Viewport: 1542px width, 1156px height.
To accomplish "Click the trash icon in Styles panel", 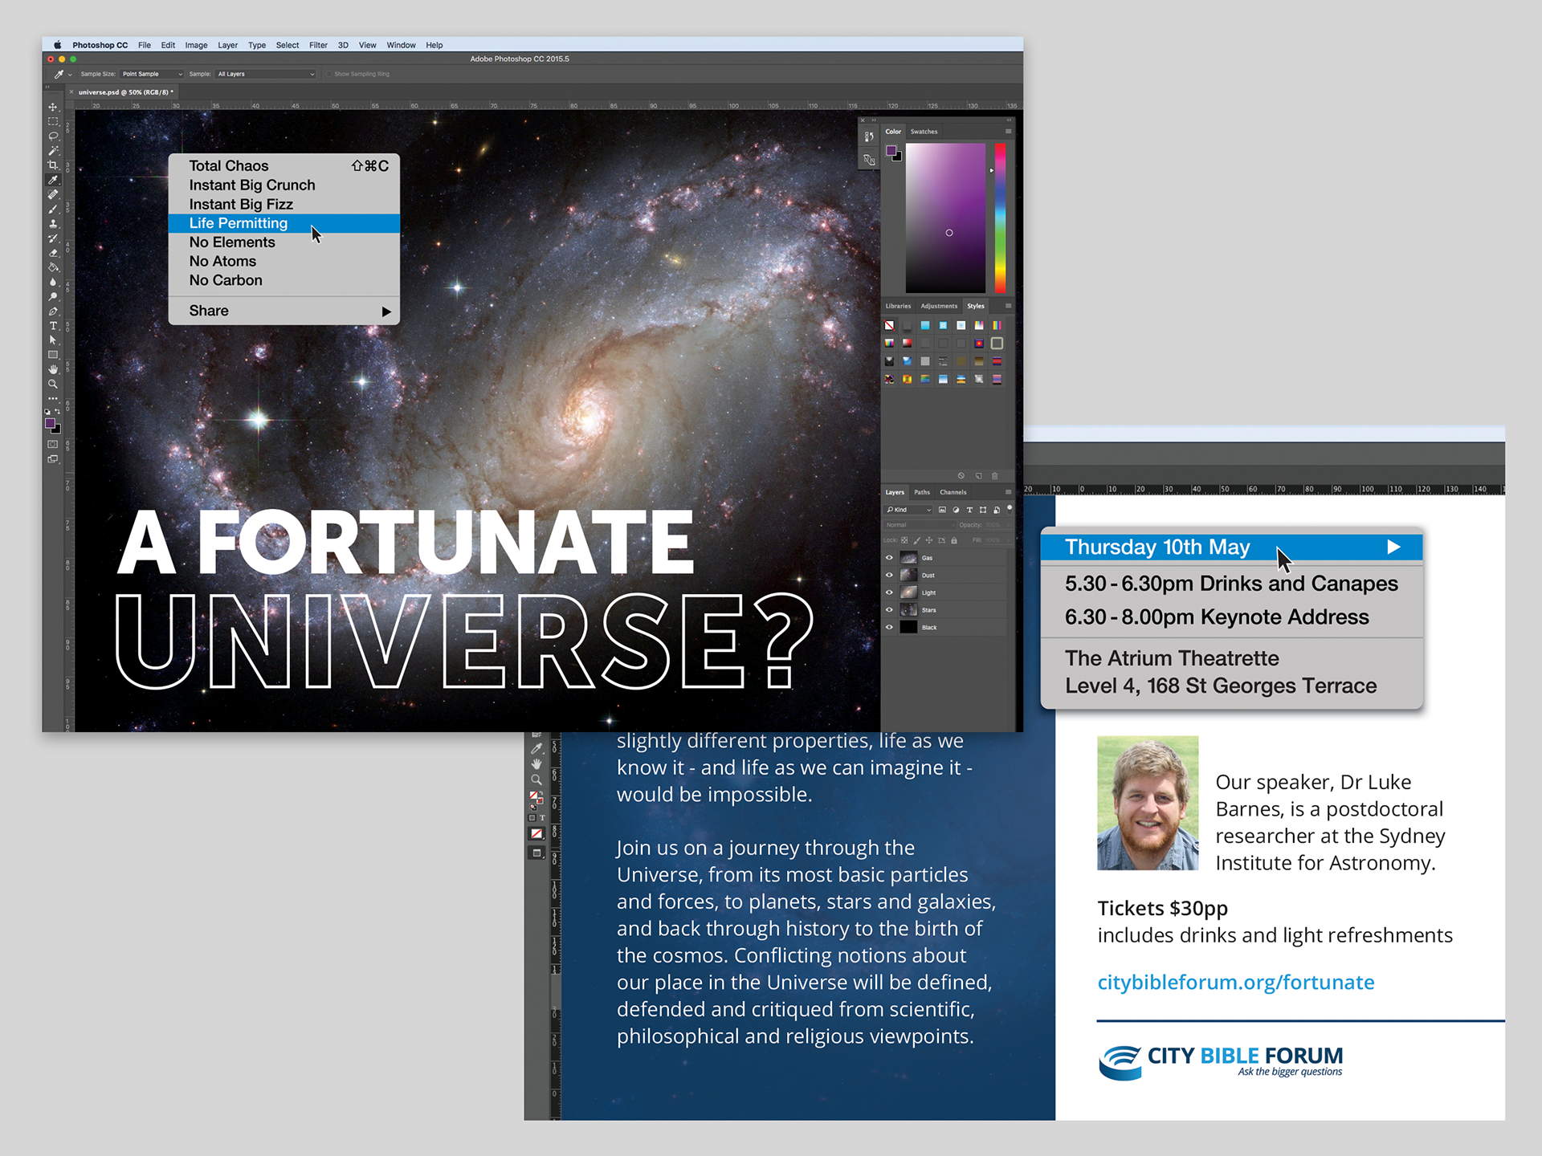I will (x=995, y=476).
